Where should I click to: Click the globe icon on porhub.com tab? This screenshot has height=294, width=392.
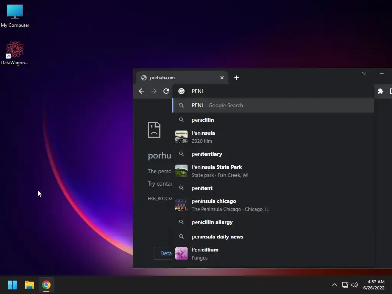point(144,78)
